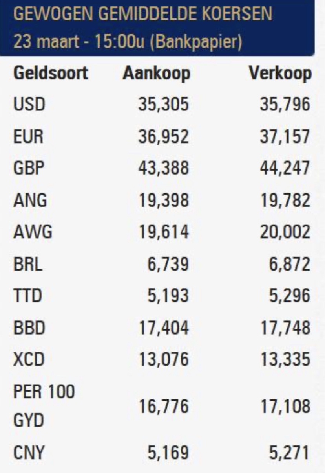Select the Verkoop column header
Image resolution: width=325 pixels, height=473 pixels.
[x=280, y=73]
